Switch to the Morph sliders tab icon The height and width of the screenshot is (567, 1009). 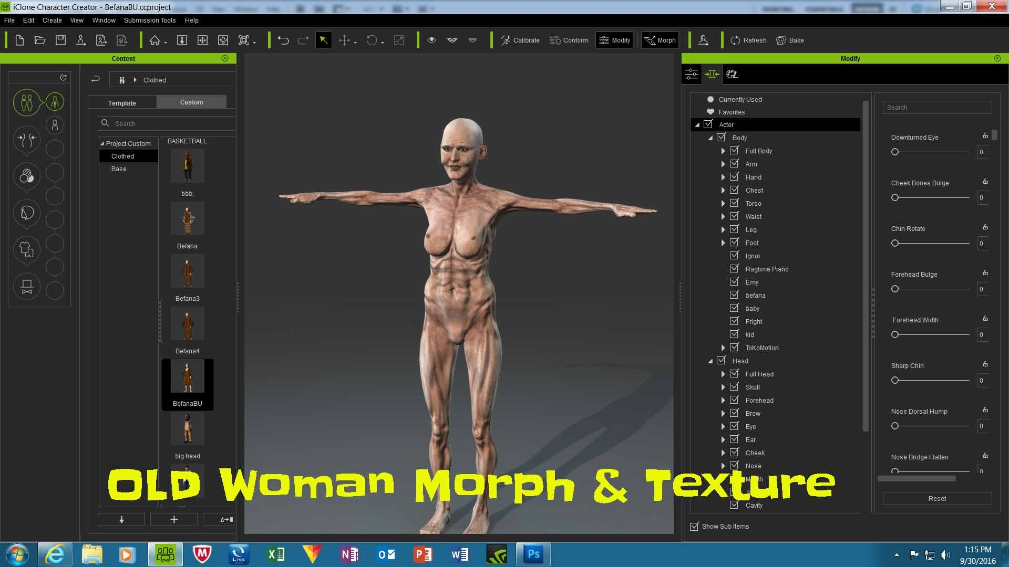point(712,74)
